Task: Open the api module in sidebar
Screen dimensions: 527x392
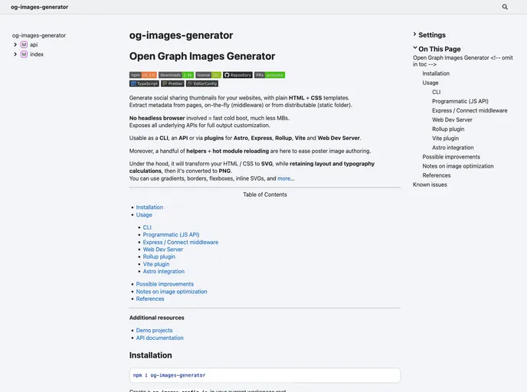Action: click(x=34, y=44)
